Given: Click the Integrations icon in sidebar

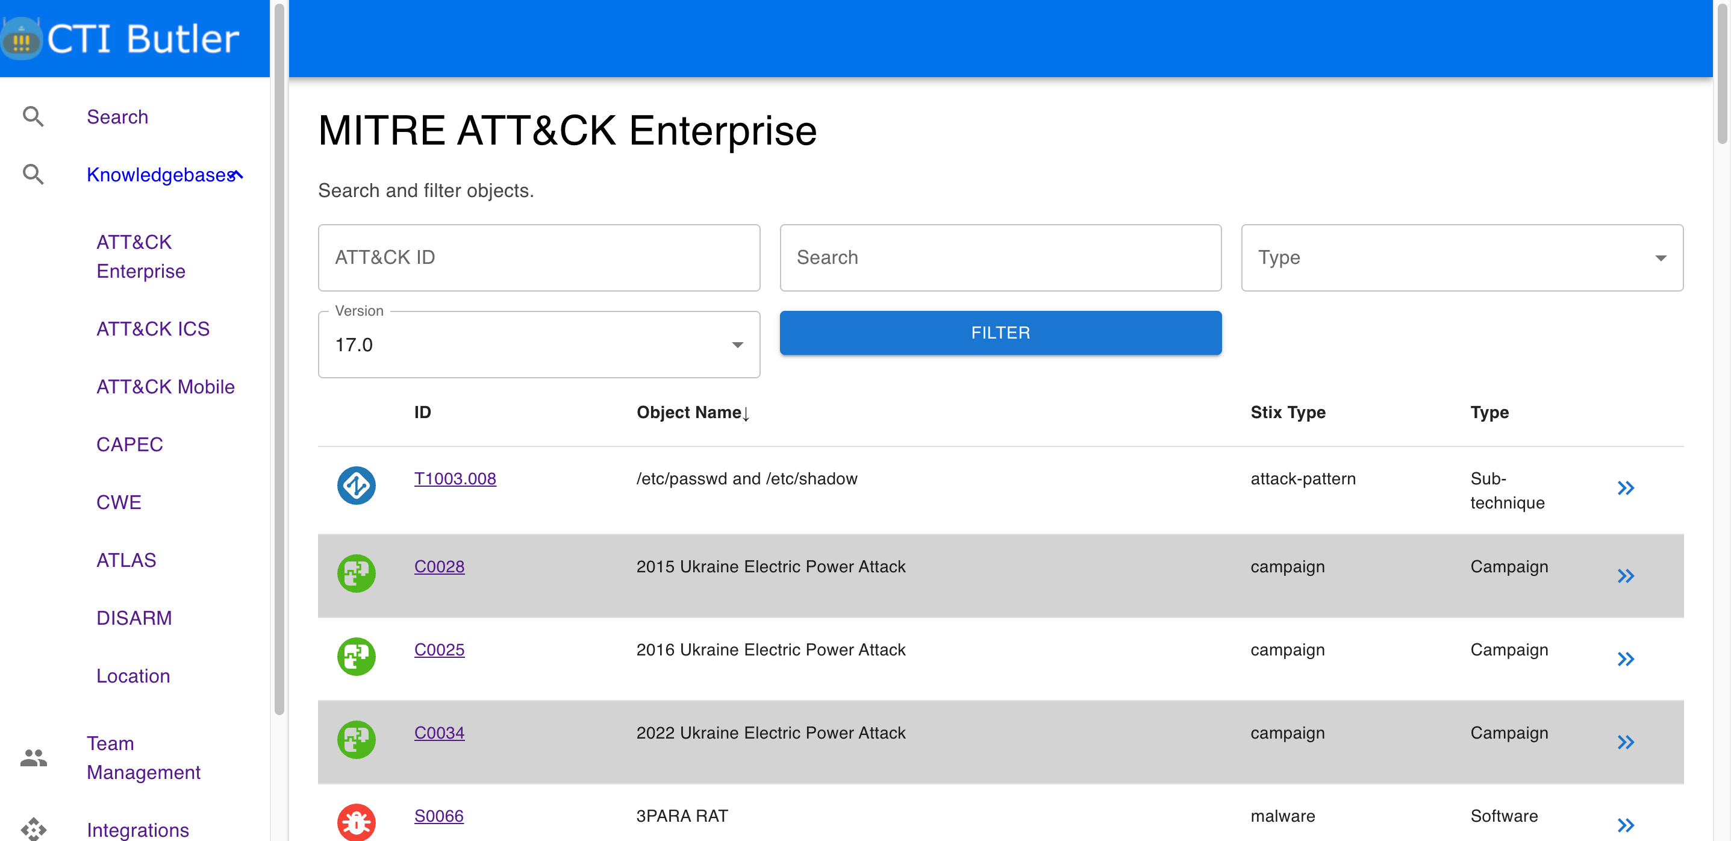Looking at the screenshot, I should [33, 828].
